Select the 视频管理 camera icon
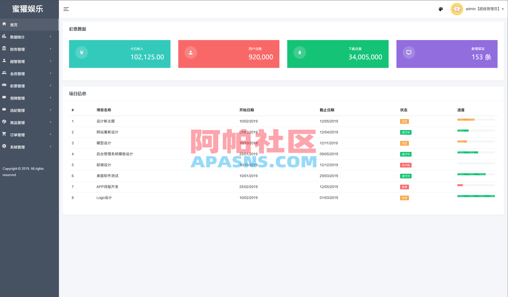Image resolution: width=508 pixels, height=297 pixels. click(4, 98)
